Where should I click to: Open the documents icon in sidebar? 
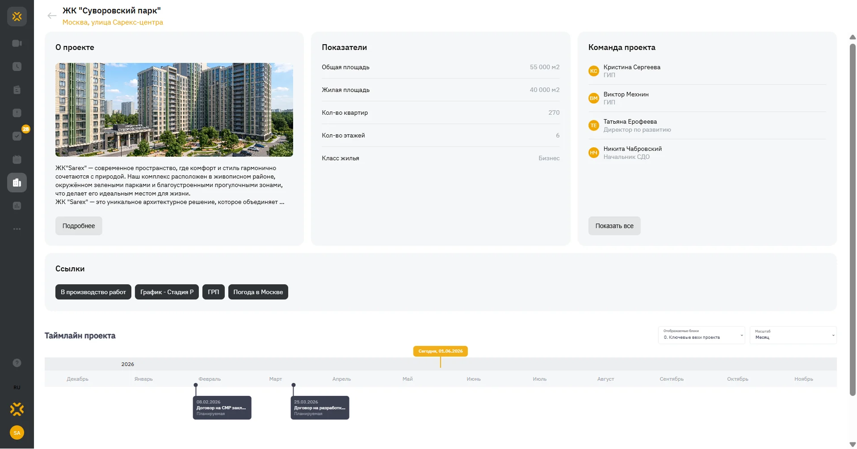[17, 90]
